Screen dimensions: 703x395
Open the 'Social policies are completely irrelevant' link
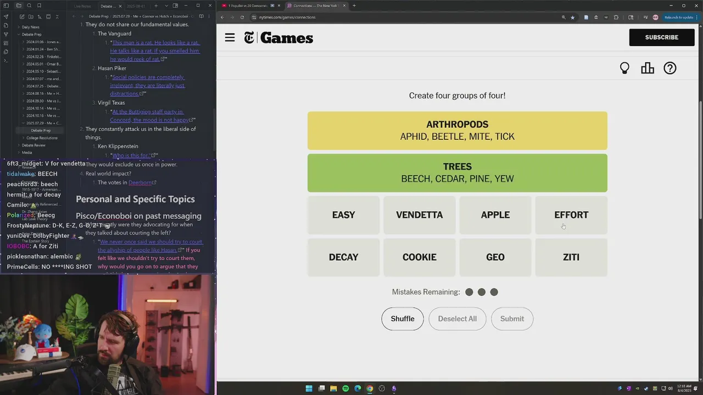click(148, 85)
